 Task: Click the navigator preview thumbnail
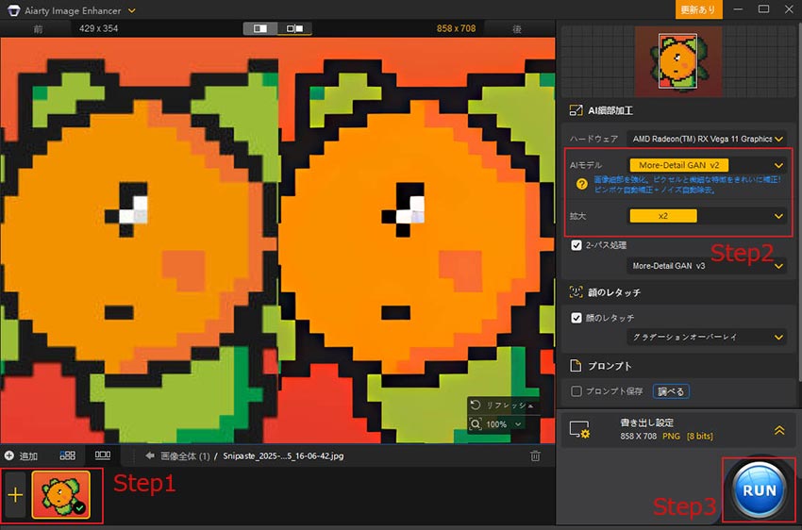[x=678, y=61]
